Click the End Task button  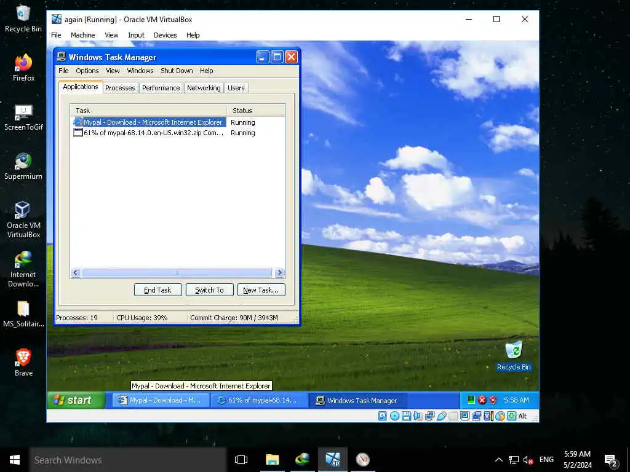pos(157,290)
